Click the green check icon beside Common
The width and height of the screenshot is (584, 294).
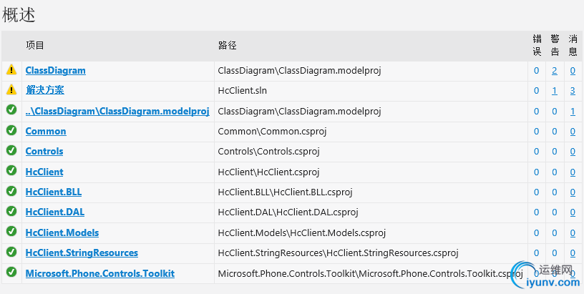click(x=11, y=130)
